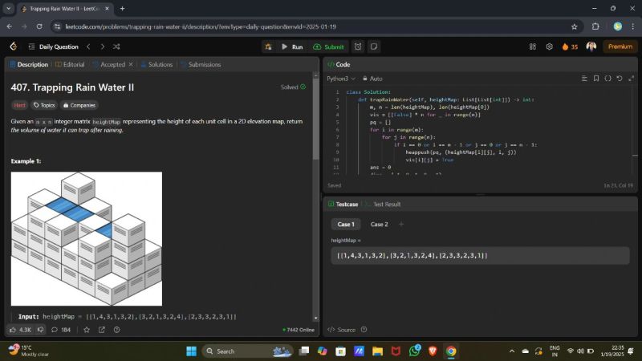View the 35 day streak flame

click(570, 47)
